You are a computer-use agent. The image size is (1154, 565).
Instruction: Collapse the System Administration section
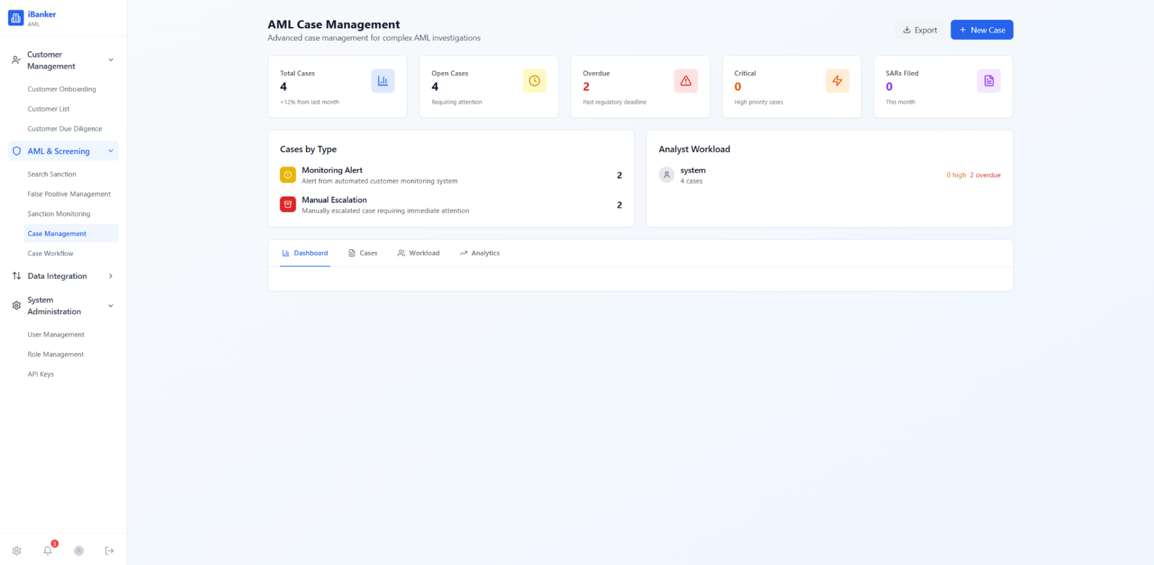coord(111,306)
